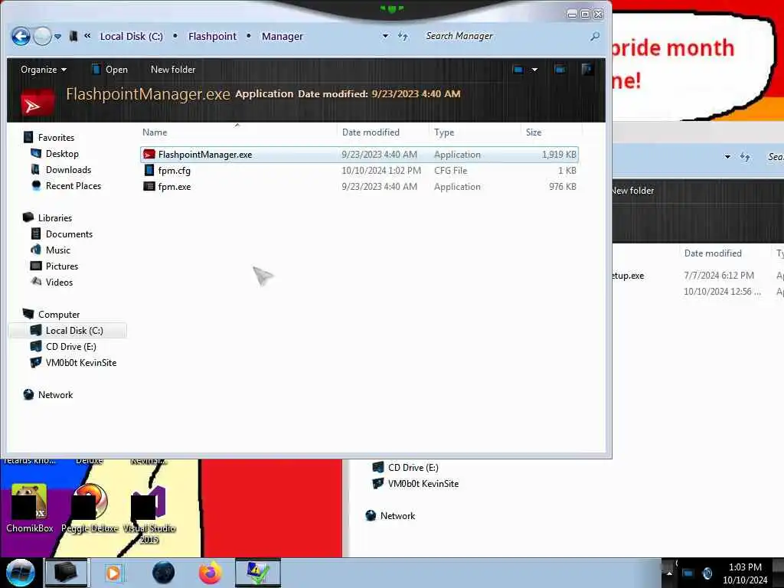Click the Forward navigation arrow
This screenshot has height=588, width=784.
[42, 36]
